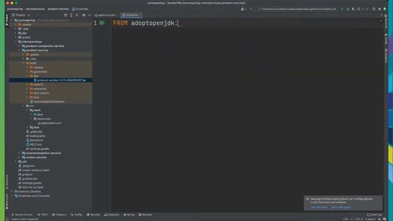Open the Terminal tool window
The image size is (393, 221).
click(x=93, y=215)
